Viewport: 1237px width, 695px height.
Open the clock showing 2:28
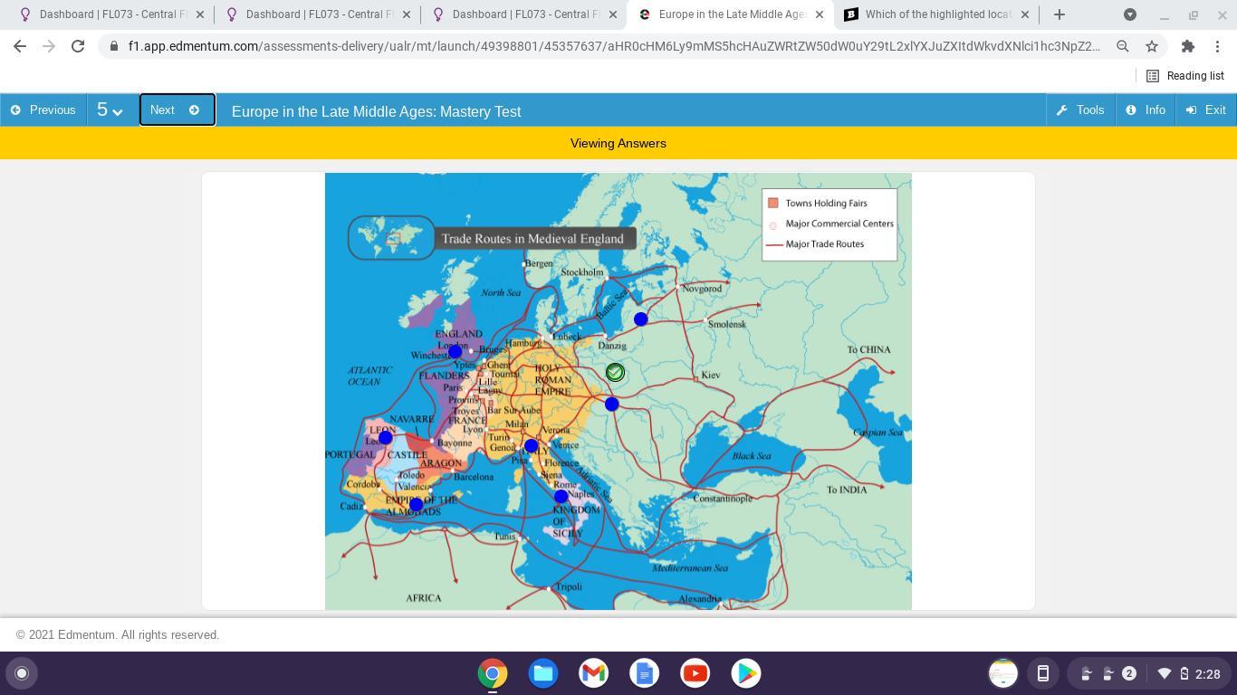click(x=1207, y=674)
